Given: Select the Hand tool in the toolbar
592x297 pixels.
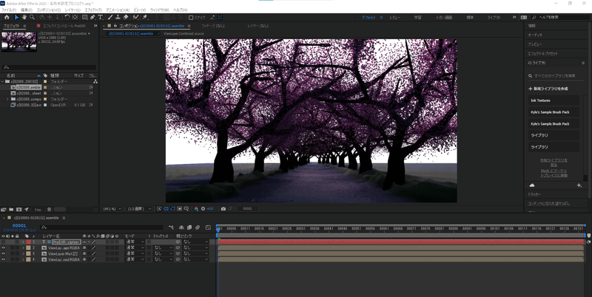Looking at the screenshot, I should tap(23, 17).
